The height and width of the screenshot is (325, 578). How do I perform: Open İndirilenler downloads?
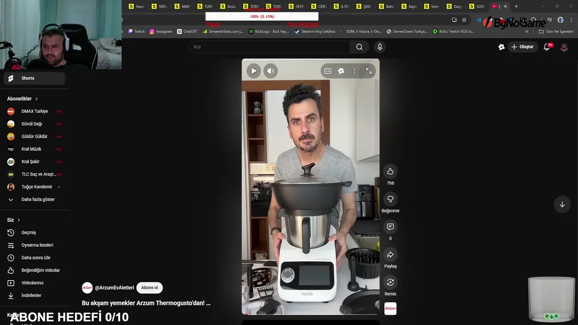coord(34,296)
